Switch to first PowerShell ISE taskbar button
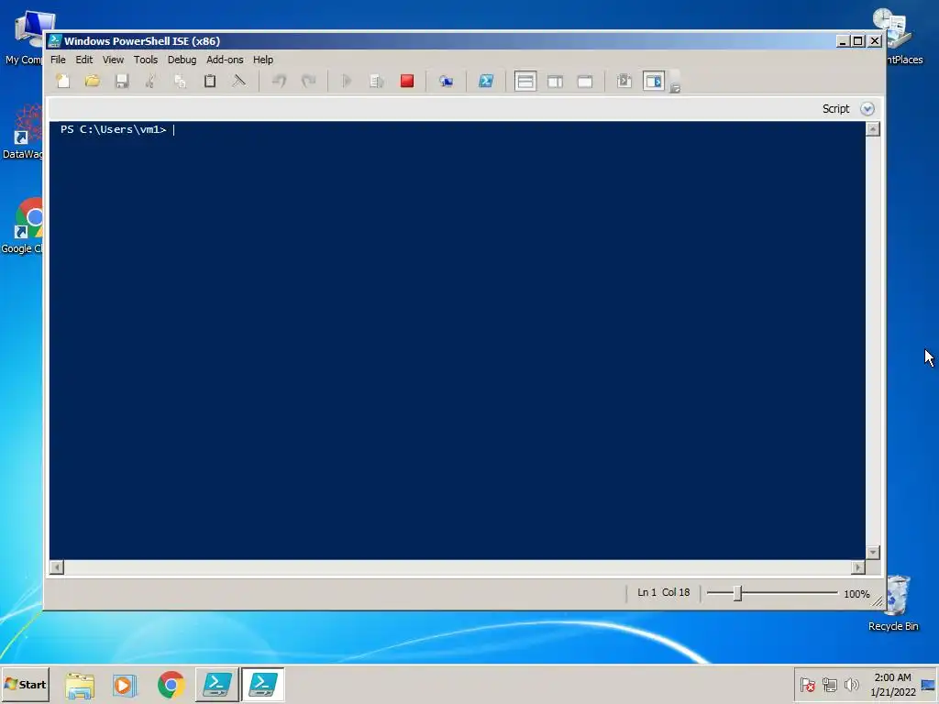Viewport: 939px width, 704px height. tap(216, 684)
